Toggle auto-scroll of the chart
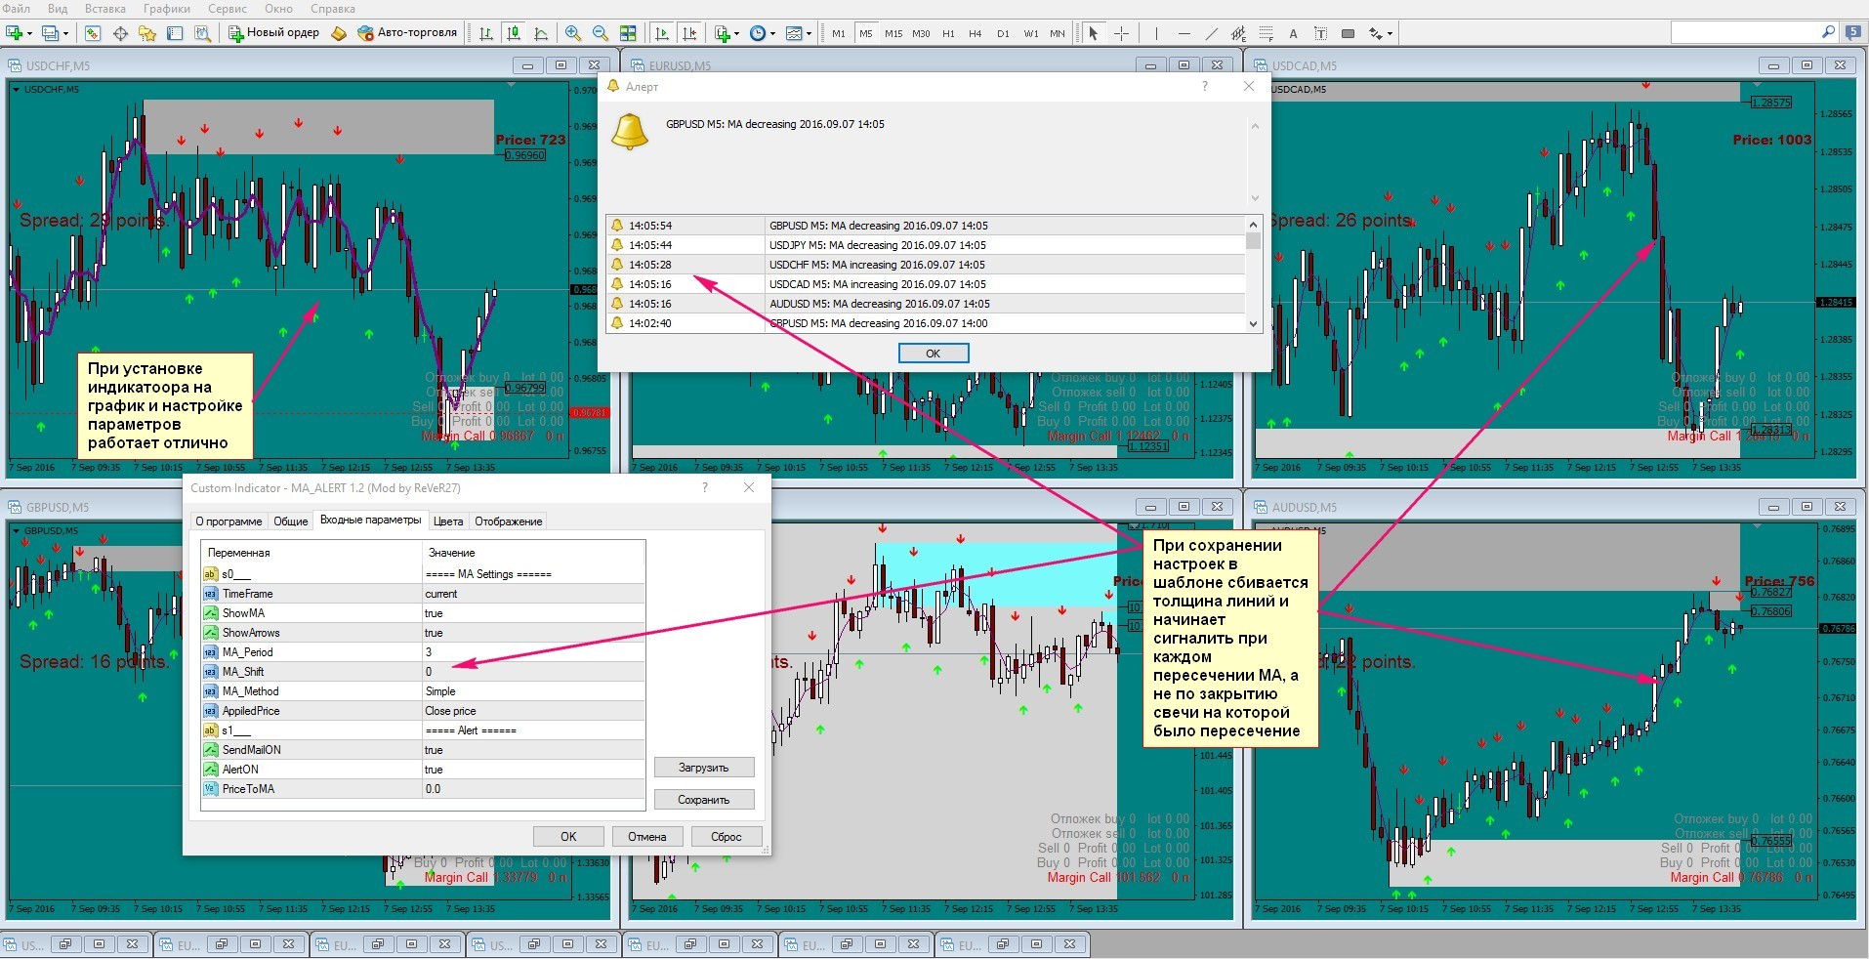This screenshot has width=1869, height=959. pyautogui.click(x=662, y=33)
